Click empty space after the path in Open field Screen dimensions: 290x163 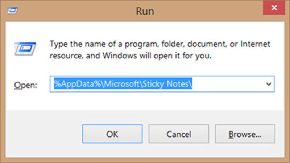pyautogui.click(x=228, y=84)
